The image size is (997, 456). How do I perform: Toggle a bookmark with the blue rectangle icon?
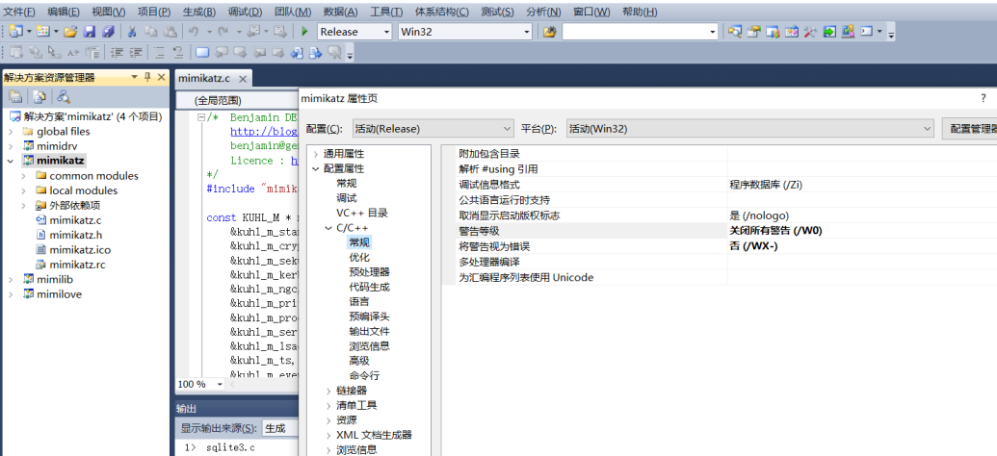202,53
